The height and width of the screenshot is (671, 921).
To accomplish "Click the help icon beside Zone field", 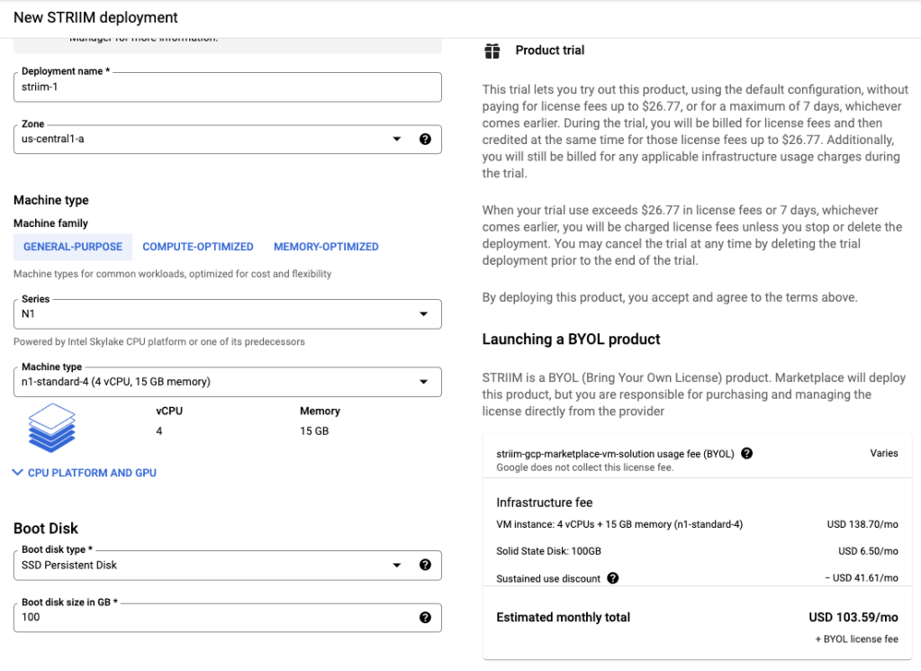I will coord(425,140).
